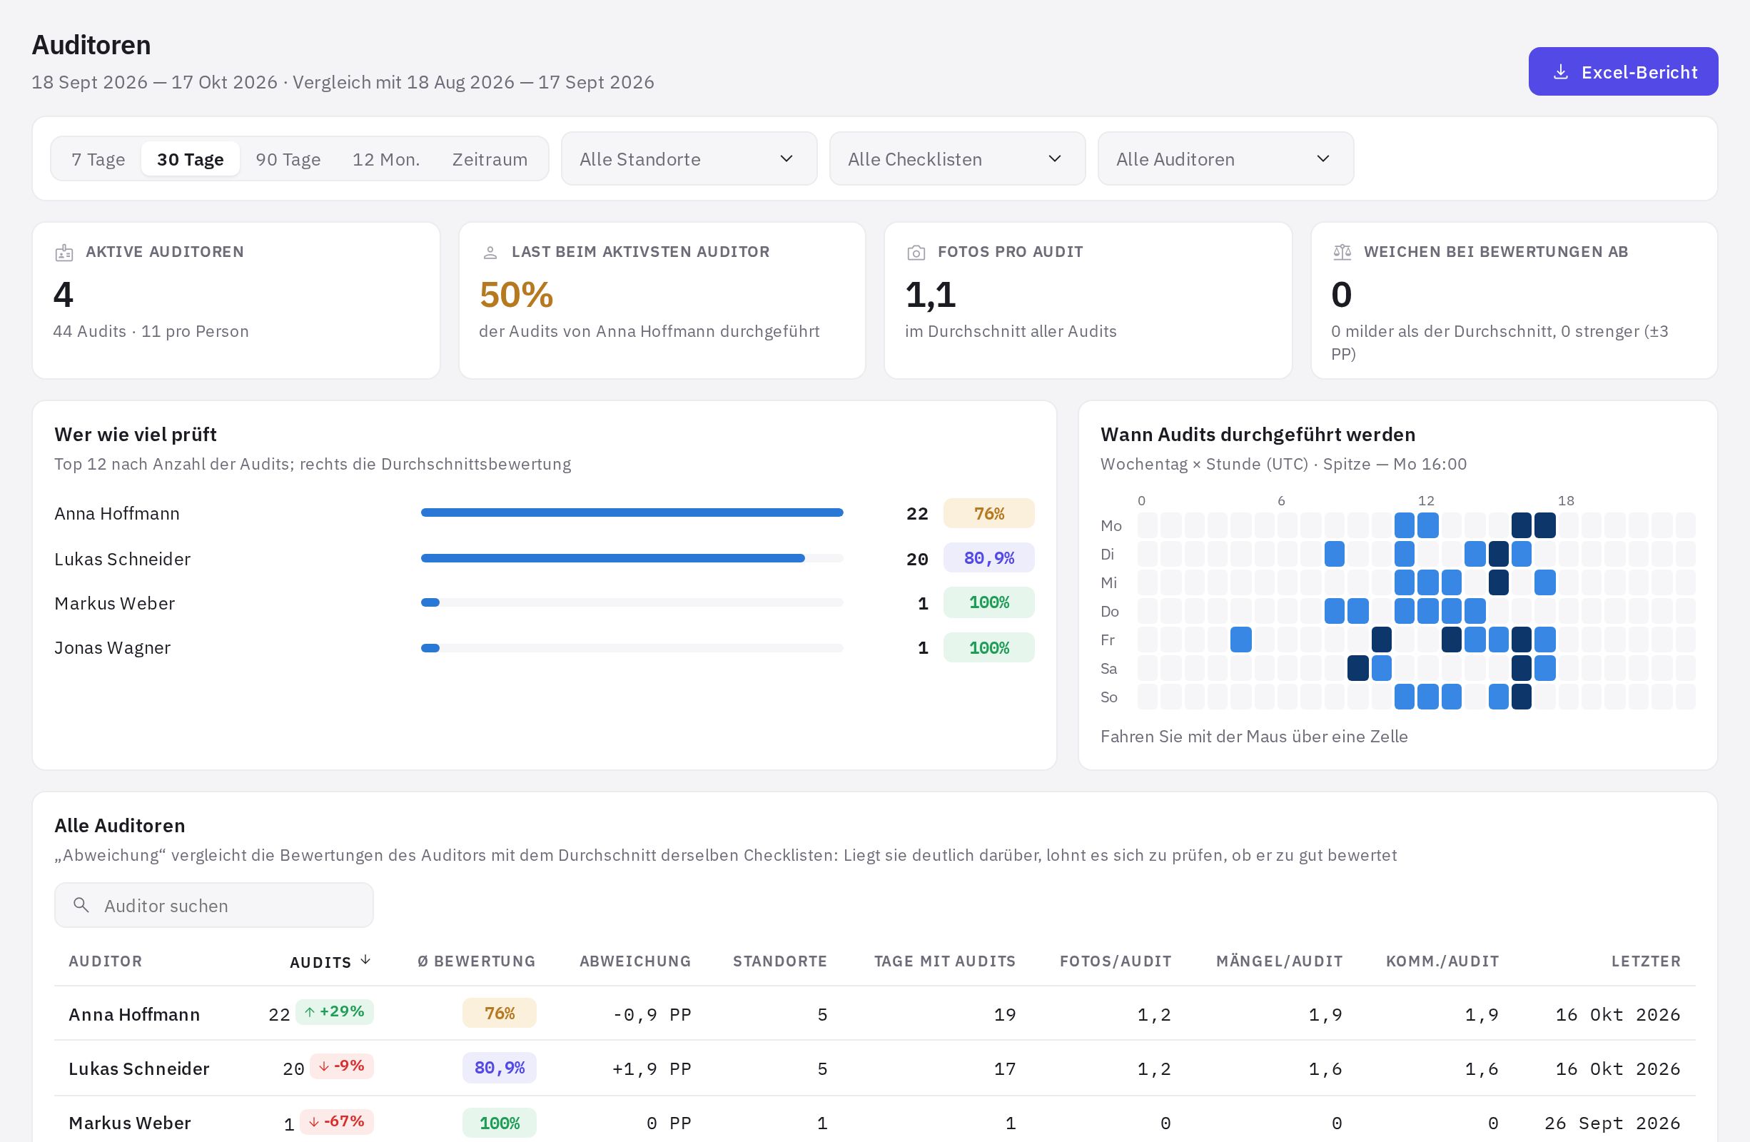Click the up arrow in Anna Hoffmann's +29% badge
The image size is (1750, 1142).
coord(310,1012)
